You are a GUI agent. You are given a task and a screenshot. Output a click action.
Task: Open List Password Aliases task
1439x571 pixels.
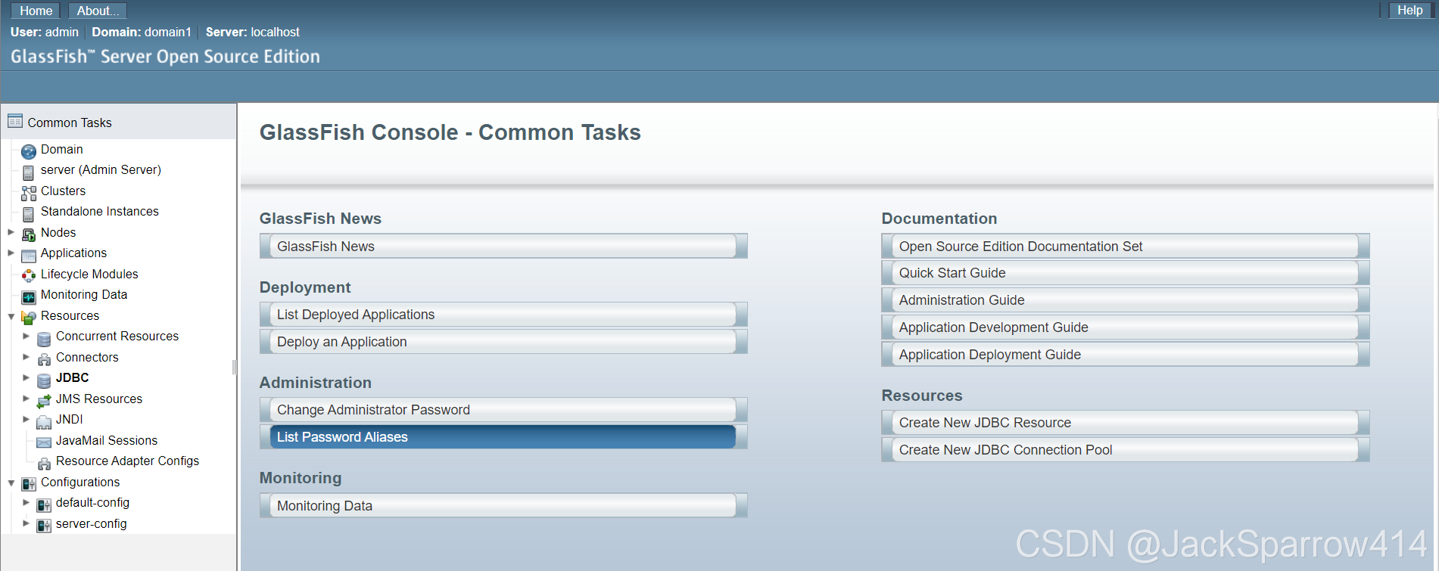coord(503,437)
